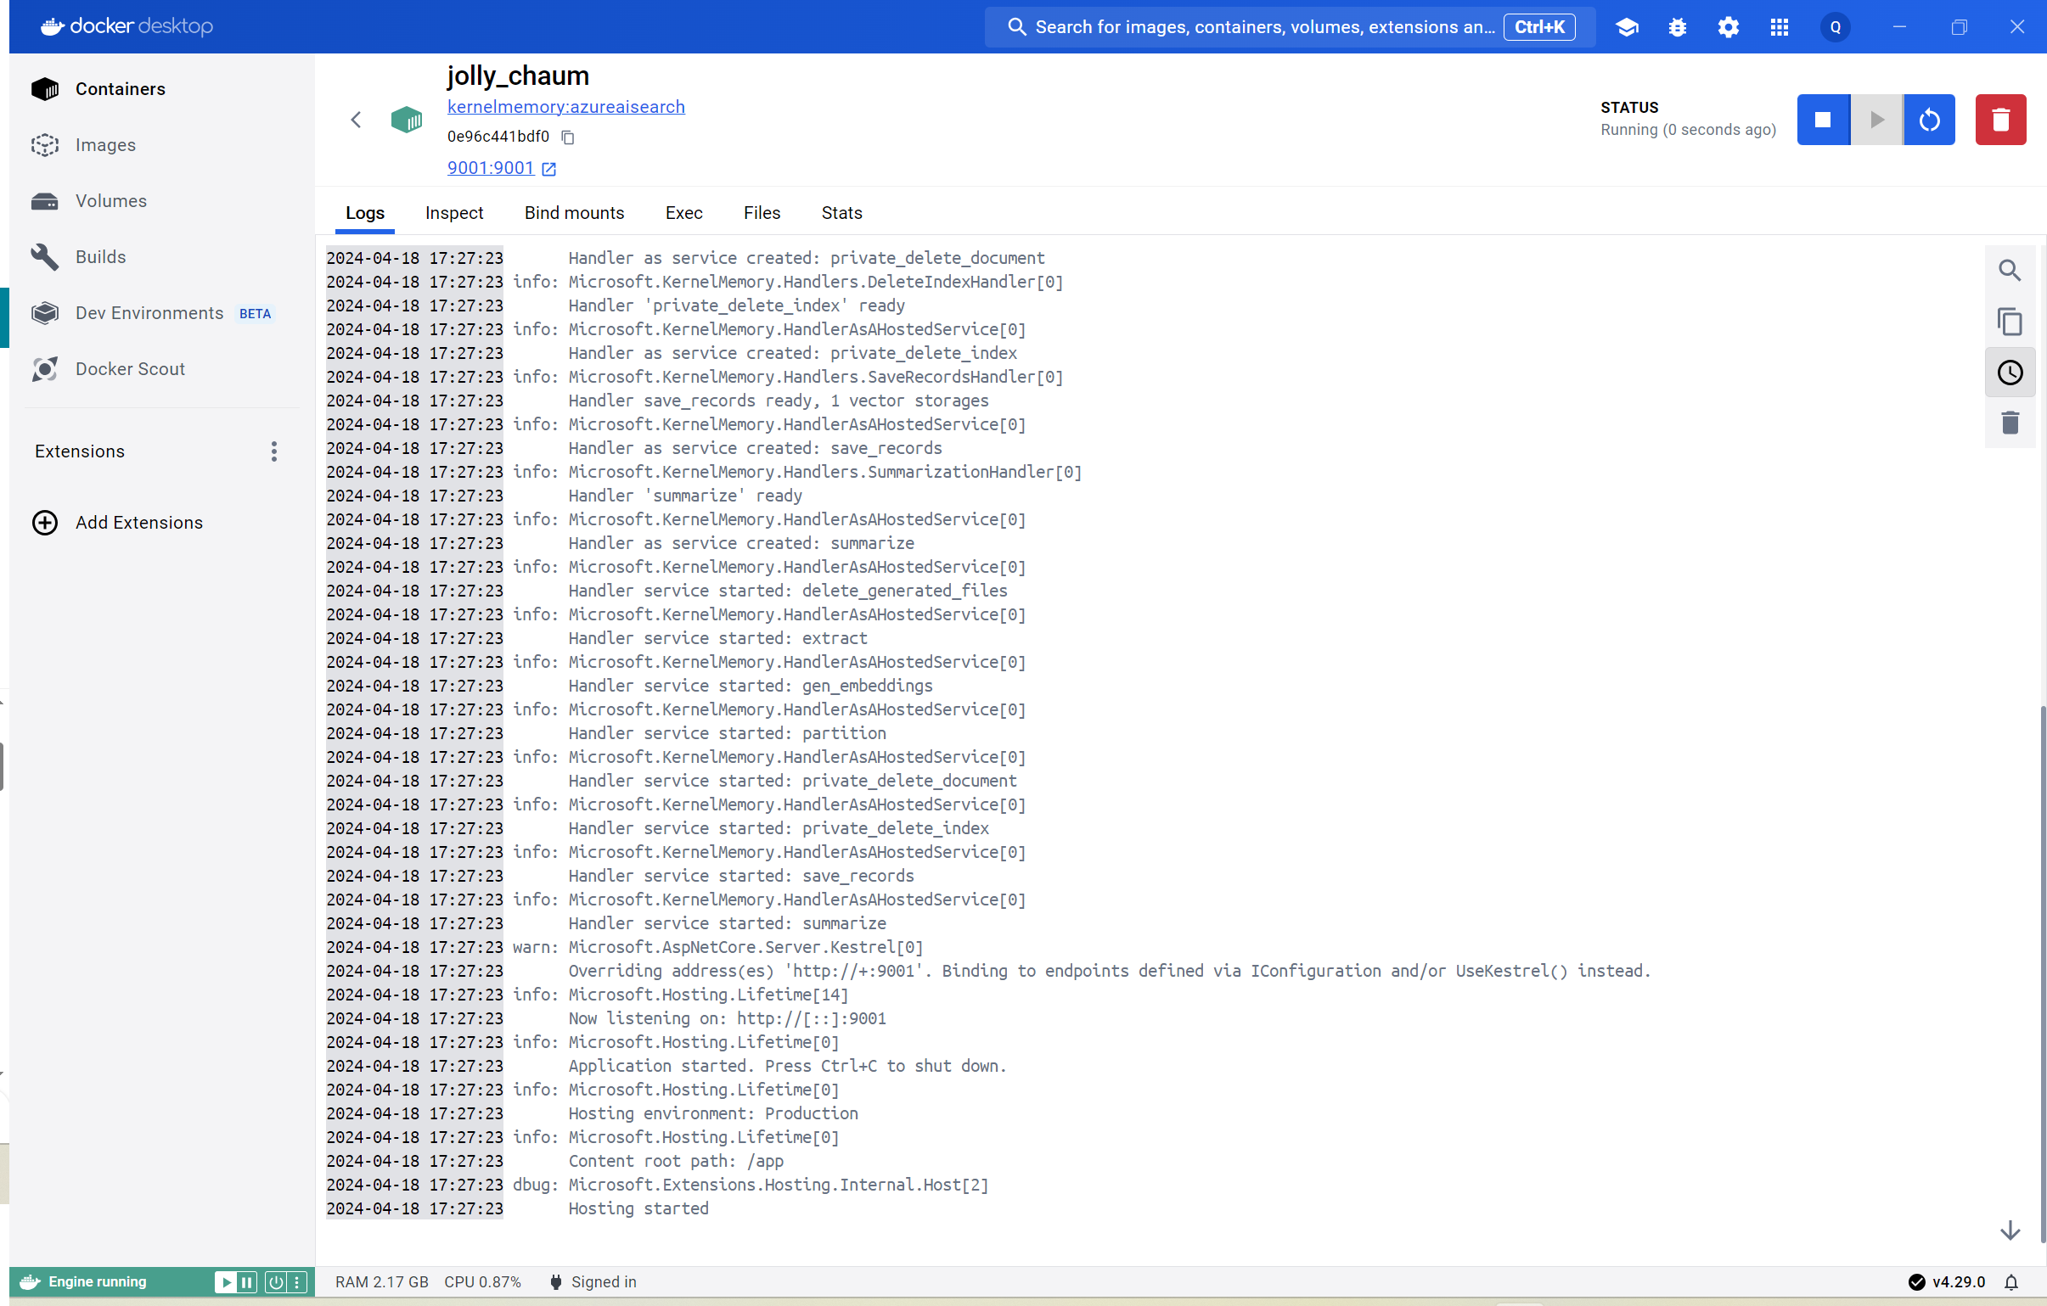The height and width of the screenshot is (1306, 2047).
Task: Restart the jolly_chaum container
Action: (1929, 120)
